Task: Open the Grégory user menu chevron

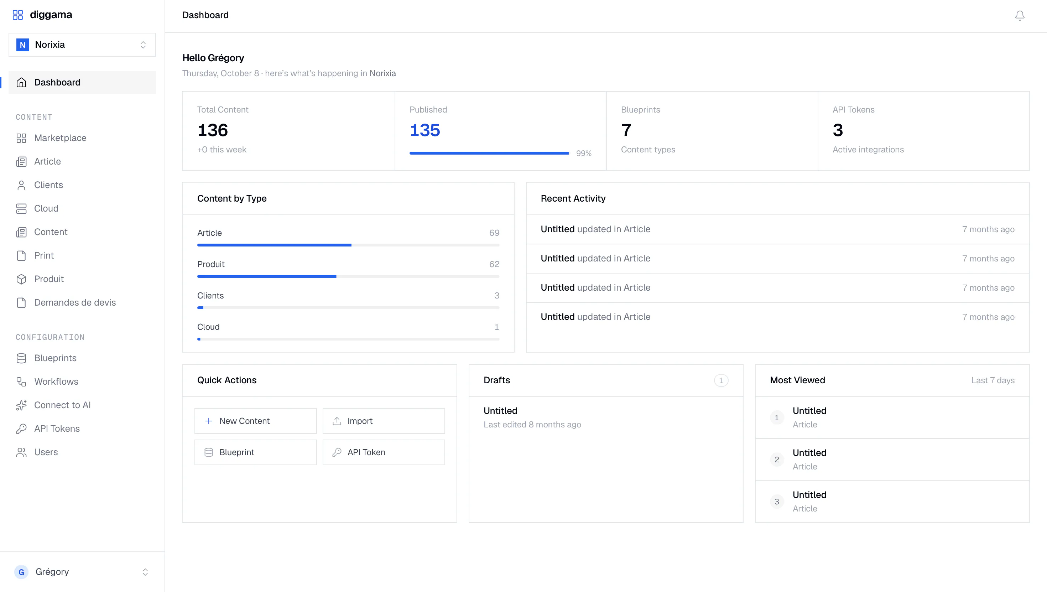Action: coord(145,572)
